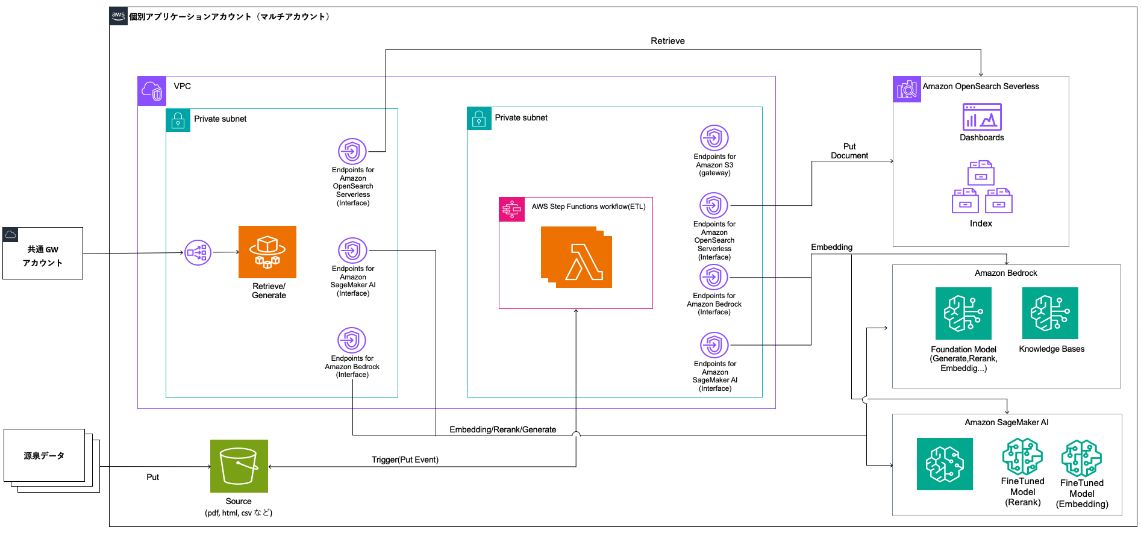Select the Embedding/Rerank/Generate connector label
This screenshot has width=1141, height=533.
(x=502, y=429)
